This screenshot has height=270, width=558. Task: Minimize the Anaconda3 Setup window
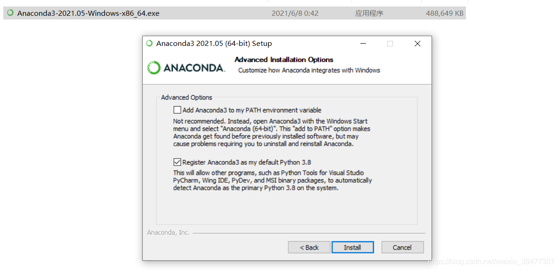363,44
